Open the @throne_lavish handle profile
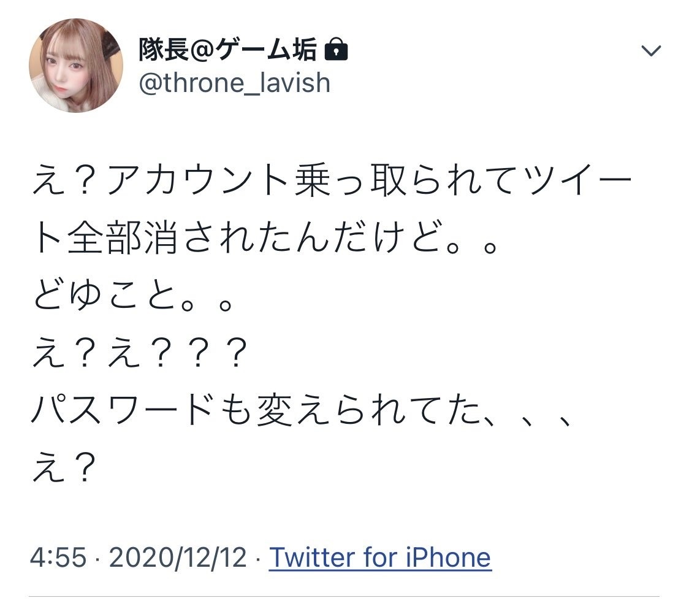Screen dimensions: 689x606 pos(235,83)
